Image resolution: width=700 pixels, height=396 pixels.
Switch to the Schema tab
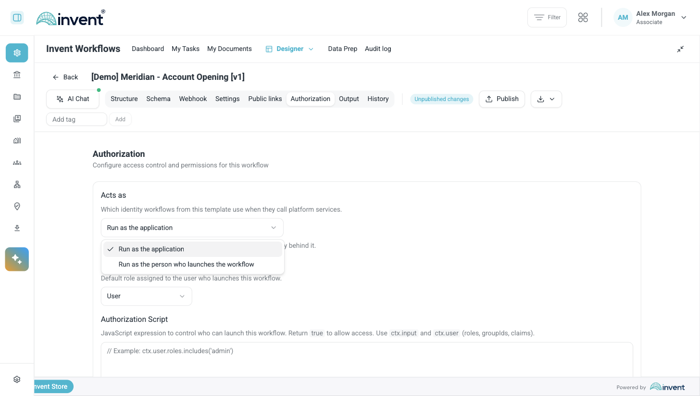158,99
